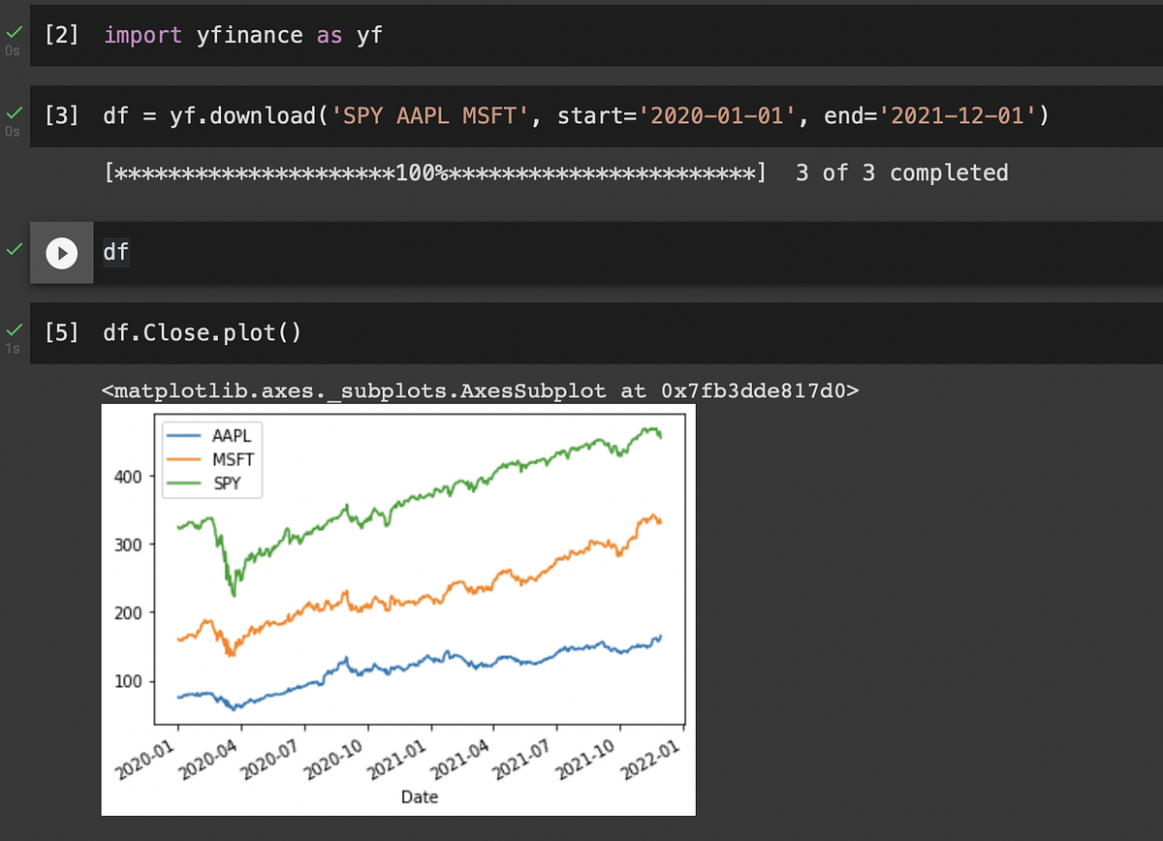Select the execution count label [5]
The image size is (1163, 841).
(x=61, y=332)
